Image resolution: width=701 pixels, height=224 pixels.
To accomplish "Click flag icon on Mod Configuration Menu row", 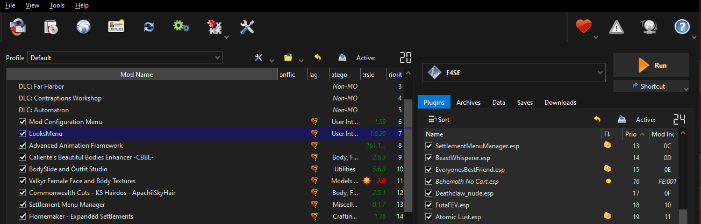I will point(314,122).
